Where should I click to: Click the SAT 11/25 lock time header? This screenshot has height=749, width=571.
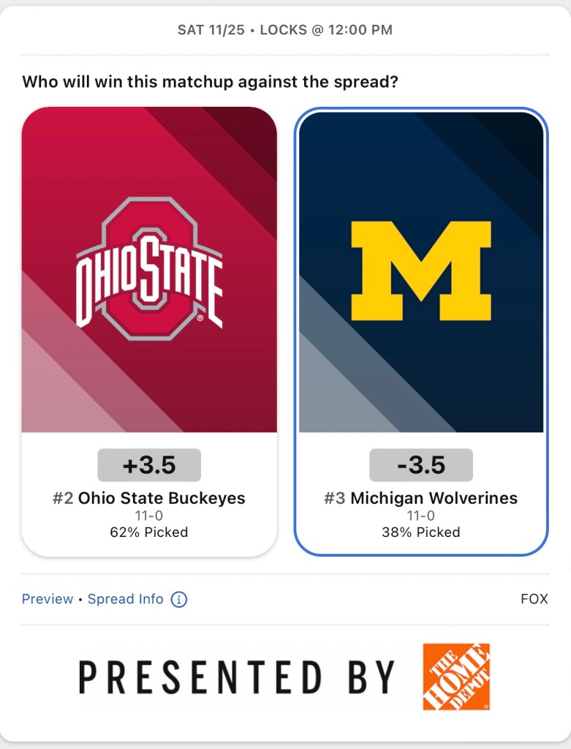point(285,30)
